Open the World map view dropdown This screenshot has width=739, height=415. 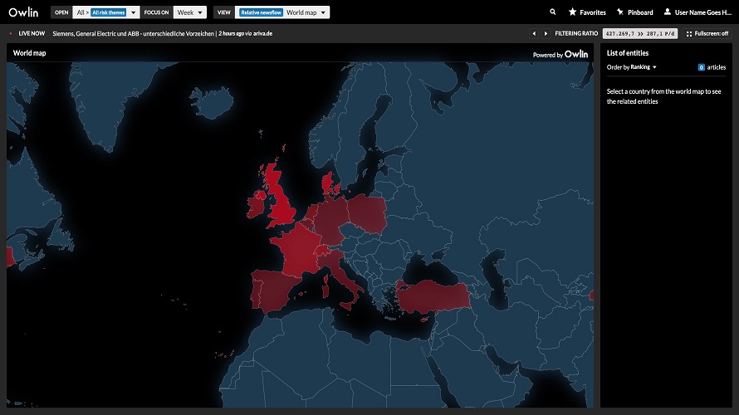point(307,12)
